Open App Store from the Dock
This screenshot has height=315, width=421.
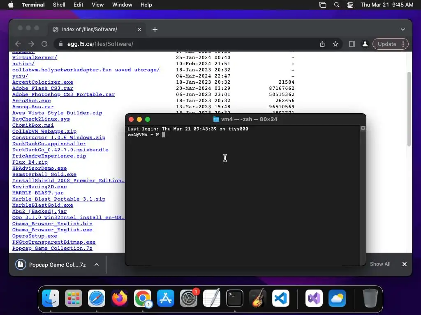pos(165,298)
